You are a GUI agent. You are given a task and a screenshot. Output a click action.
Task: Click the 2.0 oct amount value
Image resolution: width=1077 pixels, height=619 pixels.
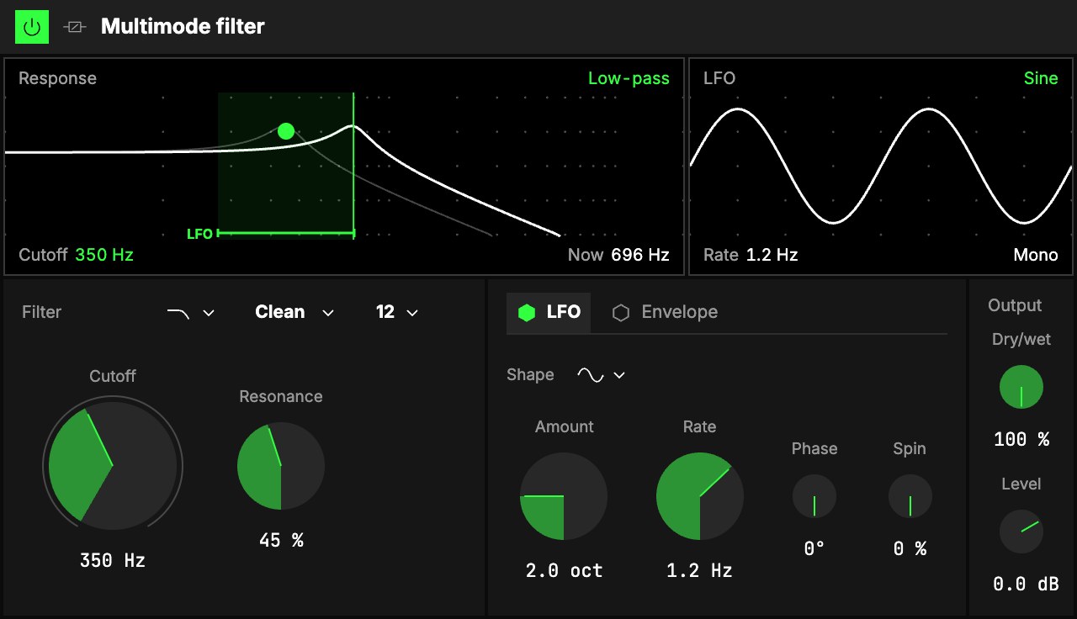564,570
